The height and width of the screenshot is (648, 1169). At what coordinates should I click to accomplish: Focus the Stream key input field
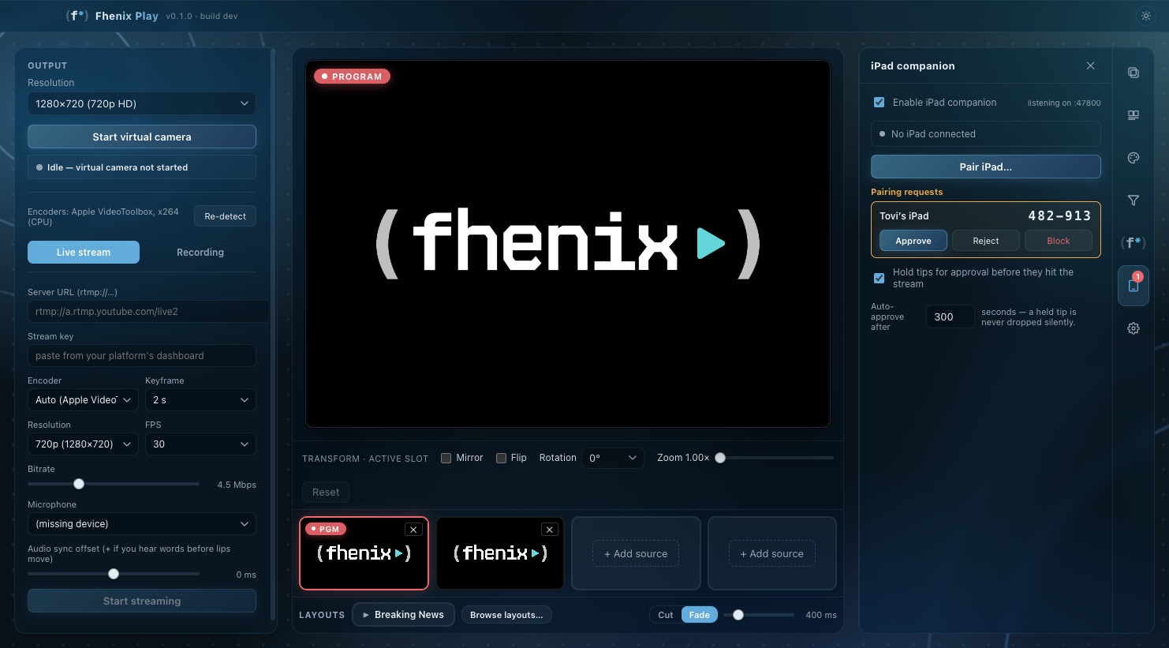coord(142,355)
